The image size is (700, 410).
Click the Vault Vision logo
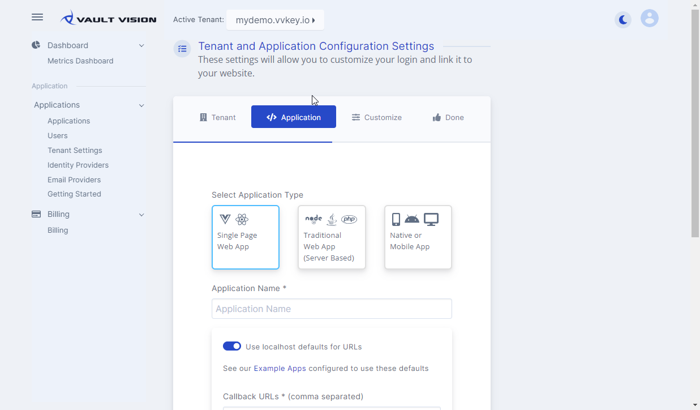tap(108, 19)
